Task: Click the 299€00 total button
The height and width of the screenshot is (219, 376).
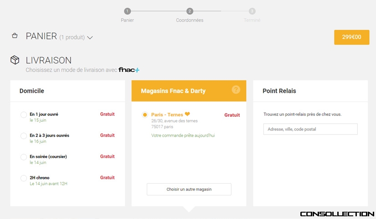Action: point(351,37)
